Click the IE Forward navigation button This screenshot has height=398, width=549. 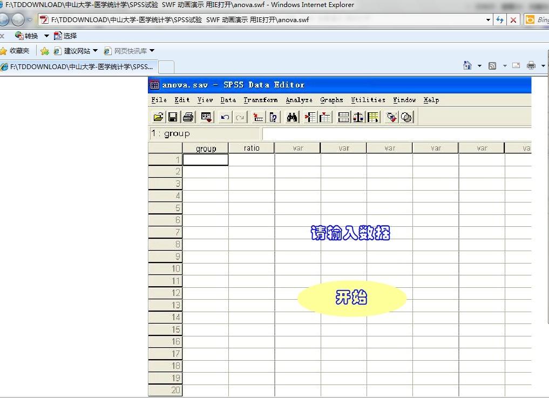18,19
